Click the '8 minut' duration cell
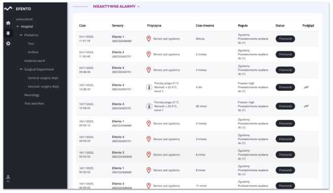Image resolution: width=333 pixels, height=193 pixels. point(201,170)
